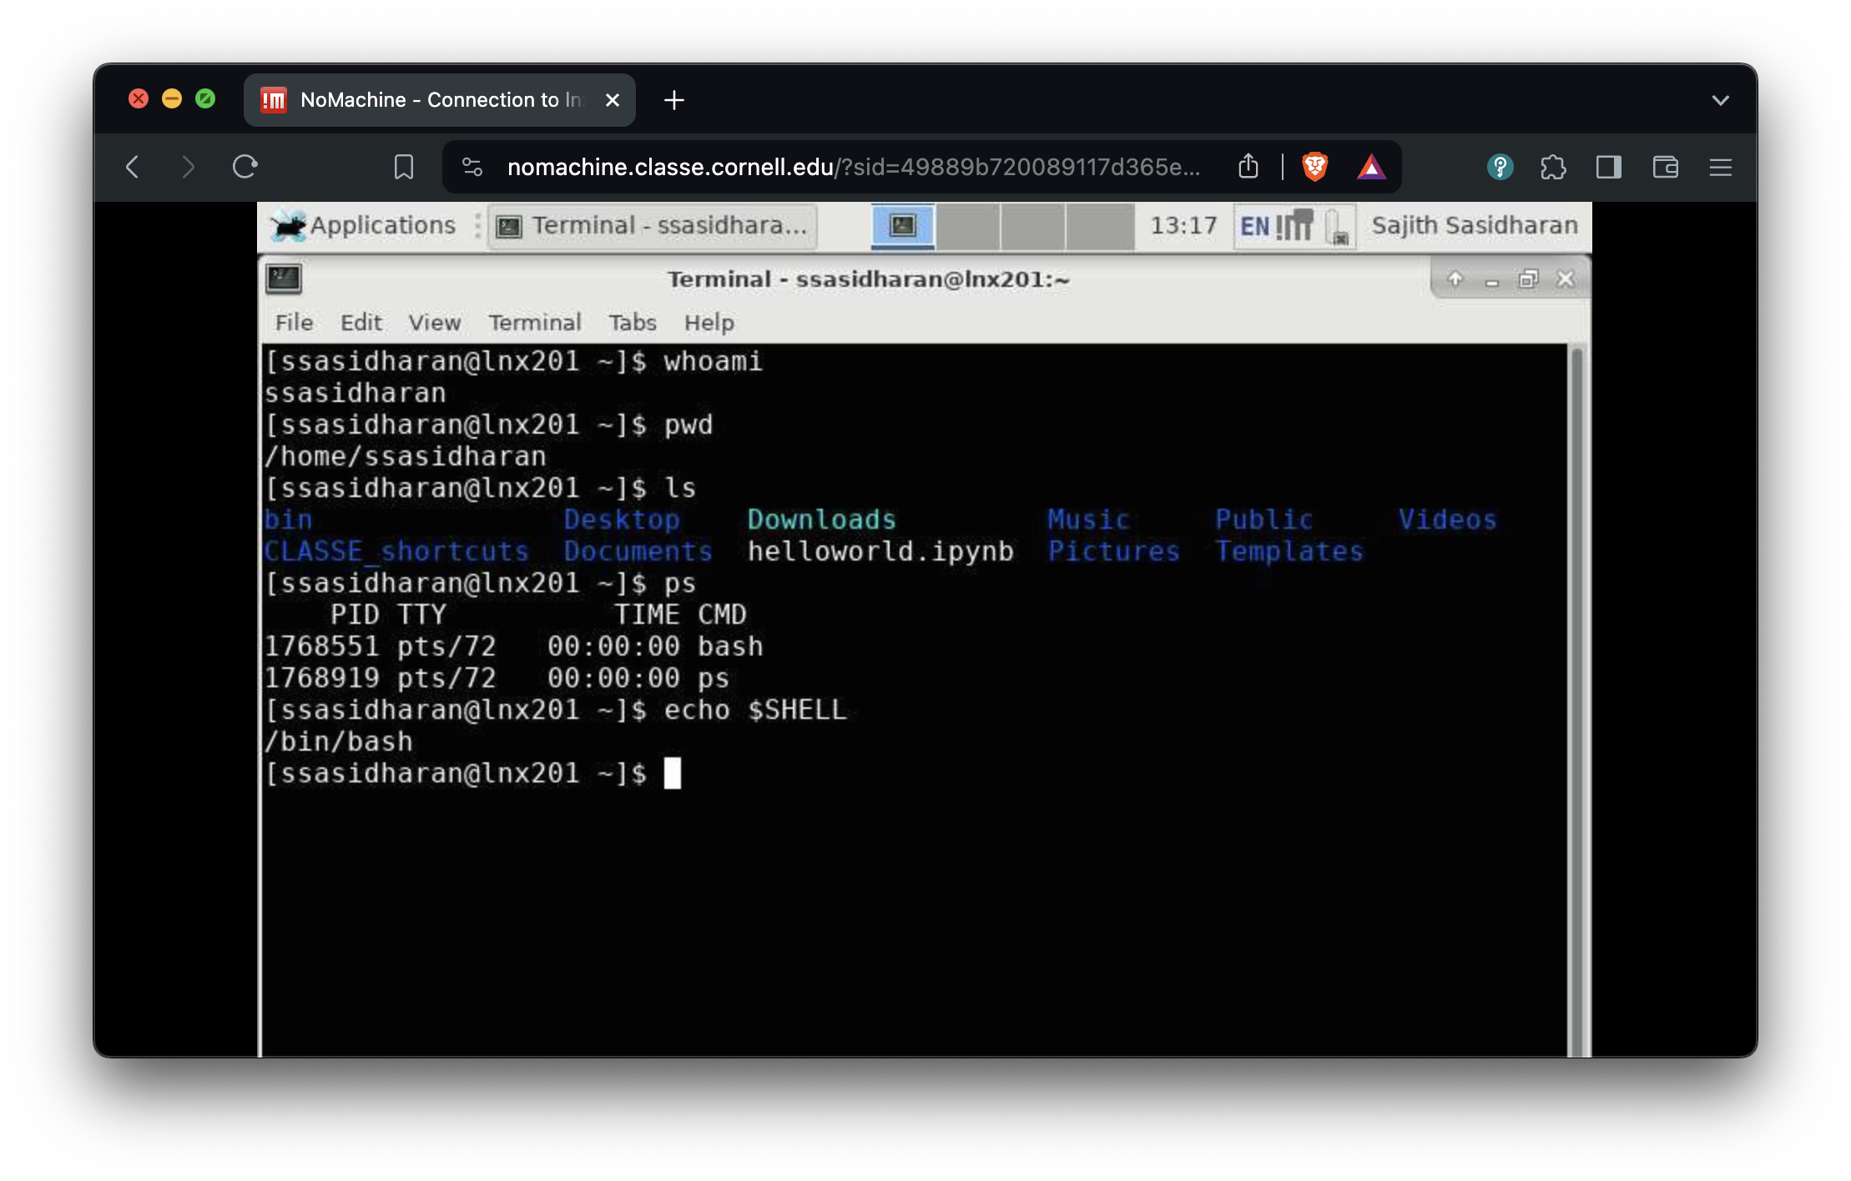Open the terminal File menu
Image resolution: width=1851 pixels, height=1181 pixels.
pos(294,323)
